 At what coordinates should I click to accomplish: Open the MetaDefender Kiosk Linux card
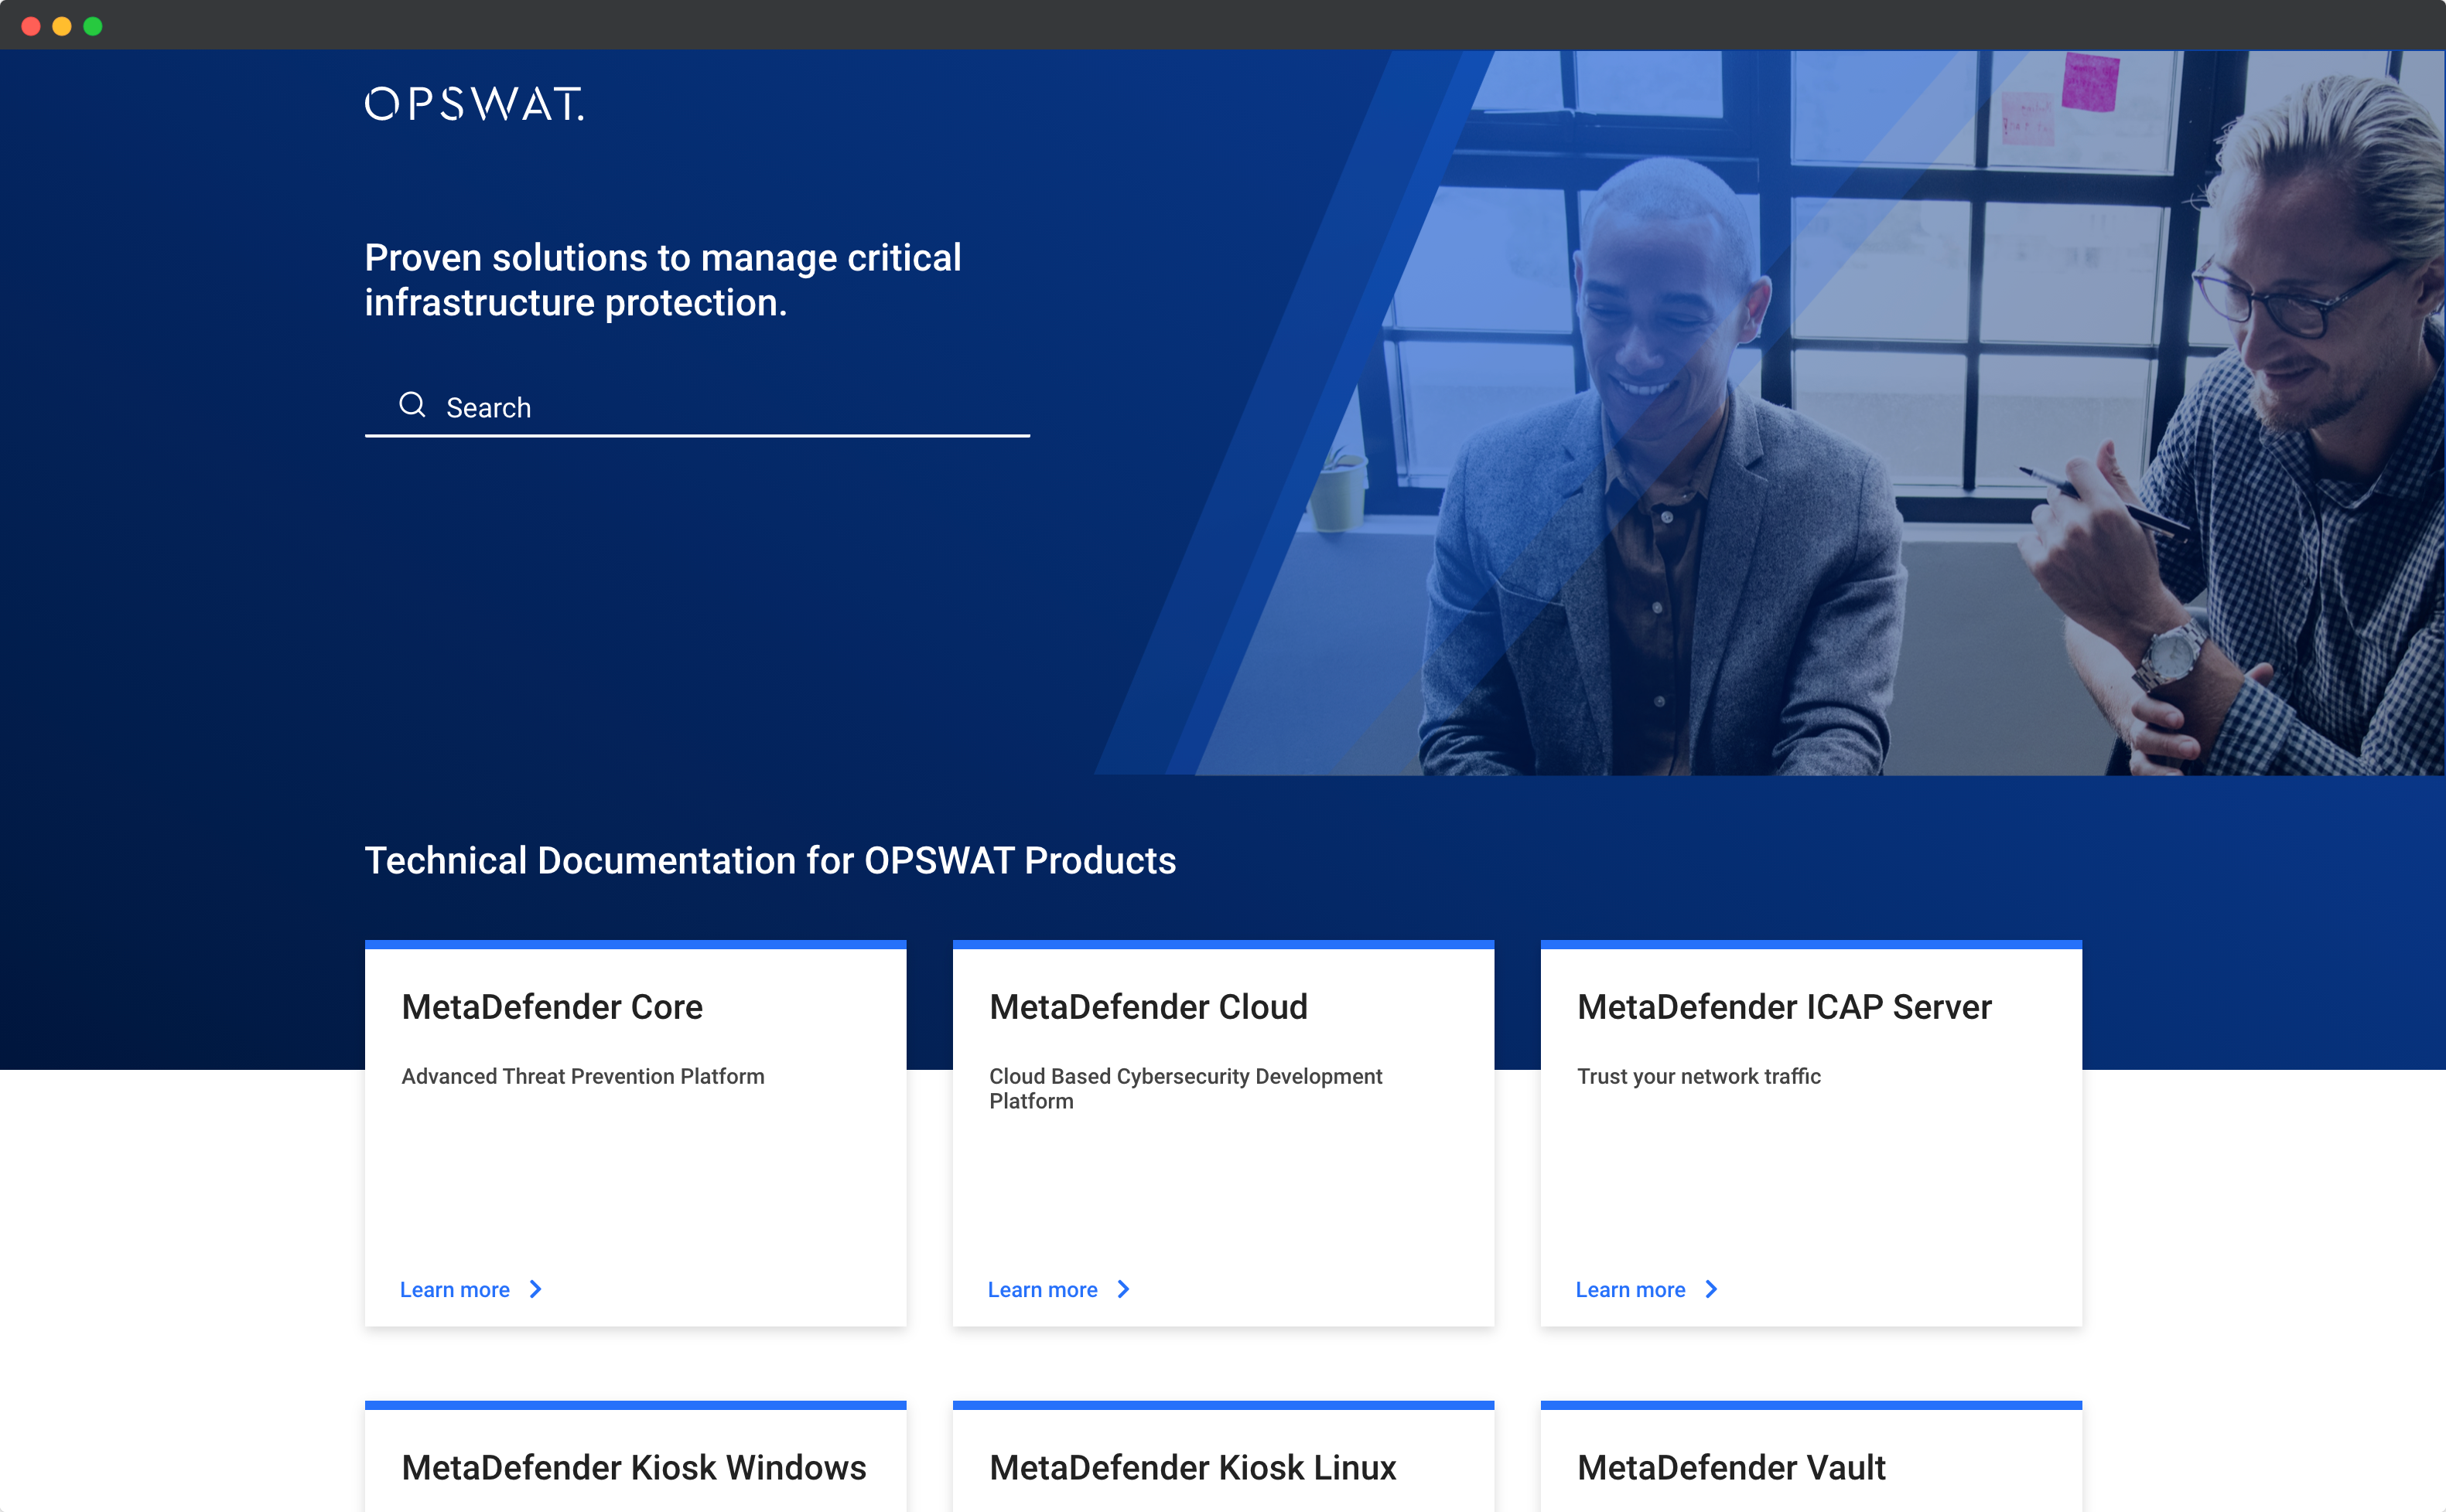coord(1224,1458)
